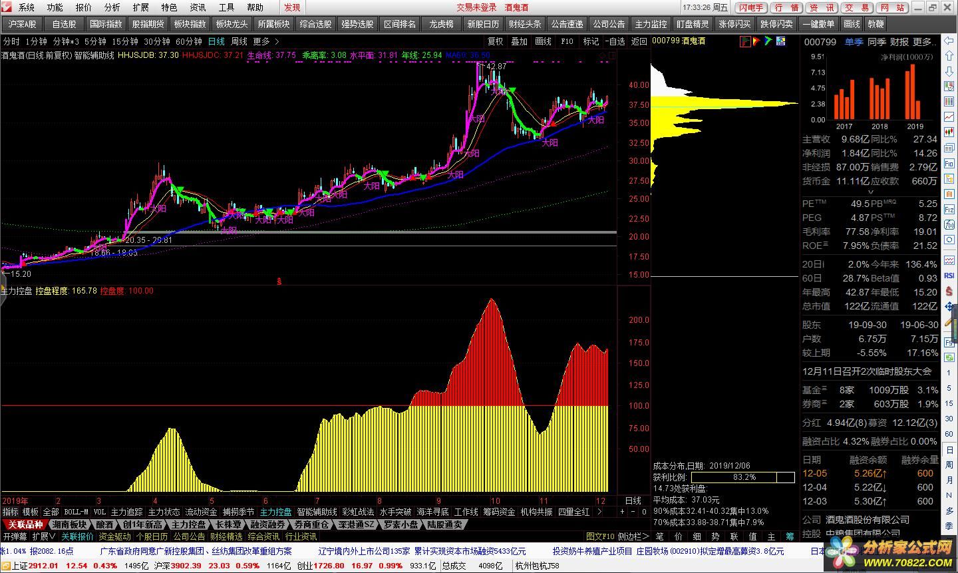Select 日线 chart period

coord(216,41)
